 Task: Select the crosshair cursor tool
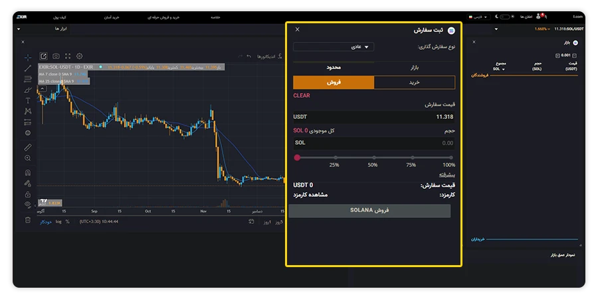pyautogui.click(x=28, y=58)
